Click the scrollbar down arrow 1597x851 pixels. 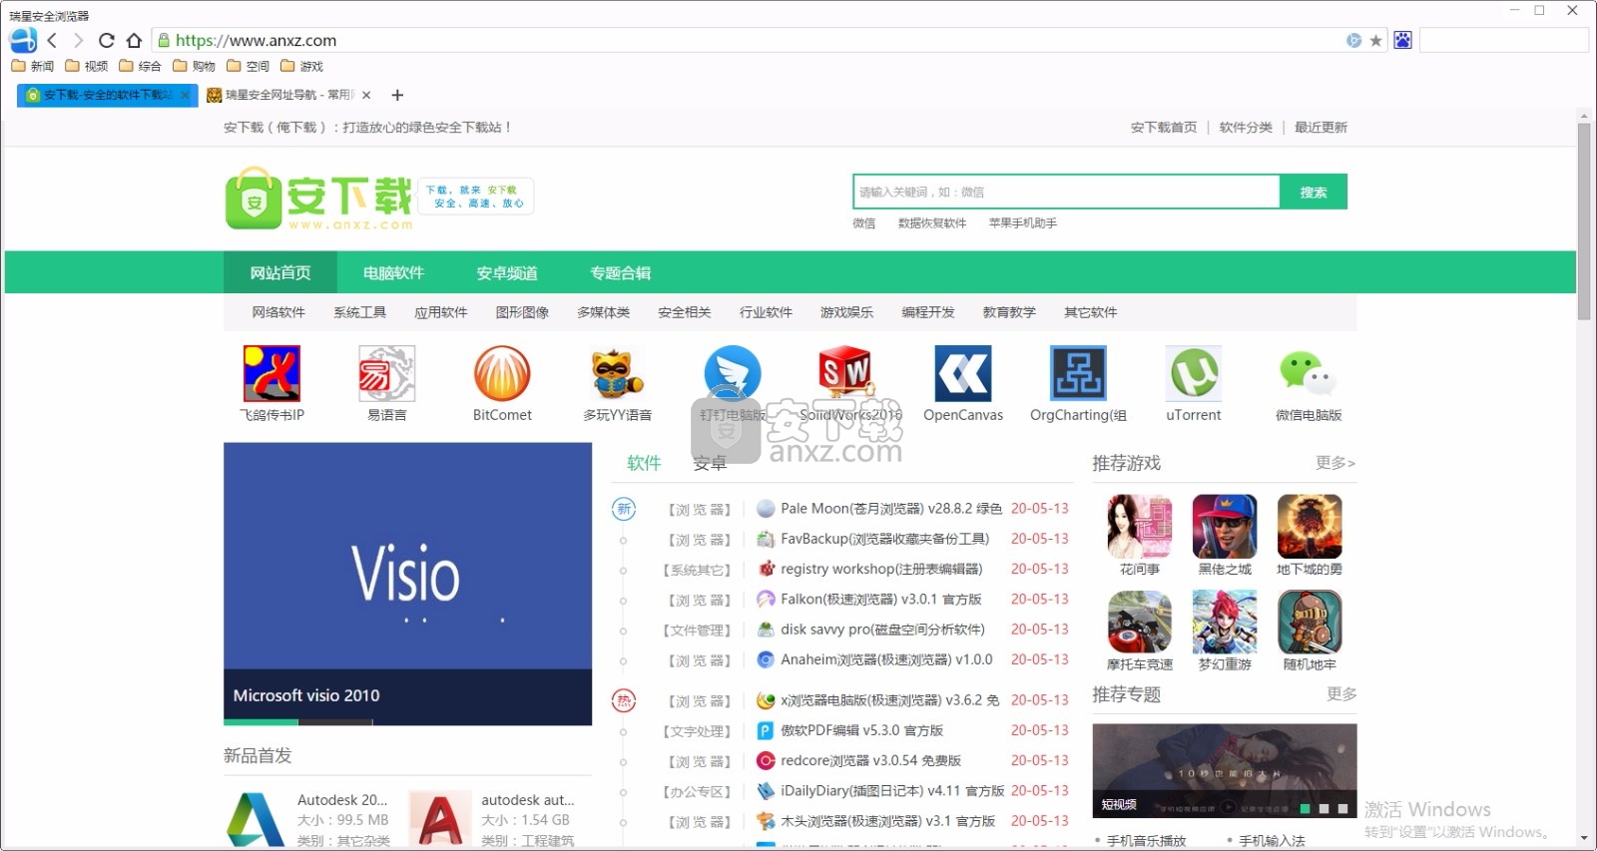click(1584, 839)
